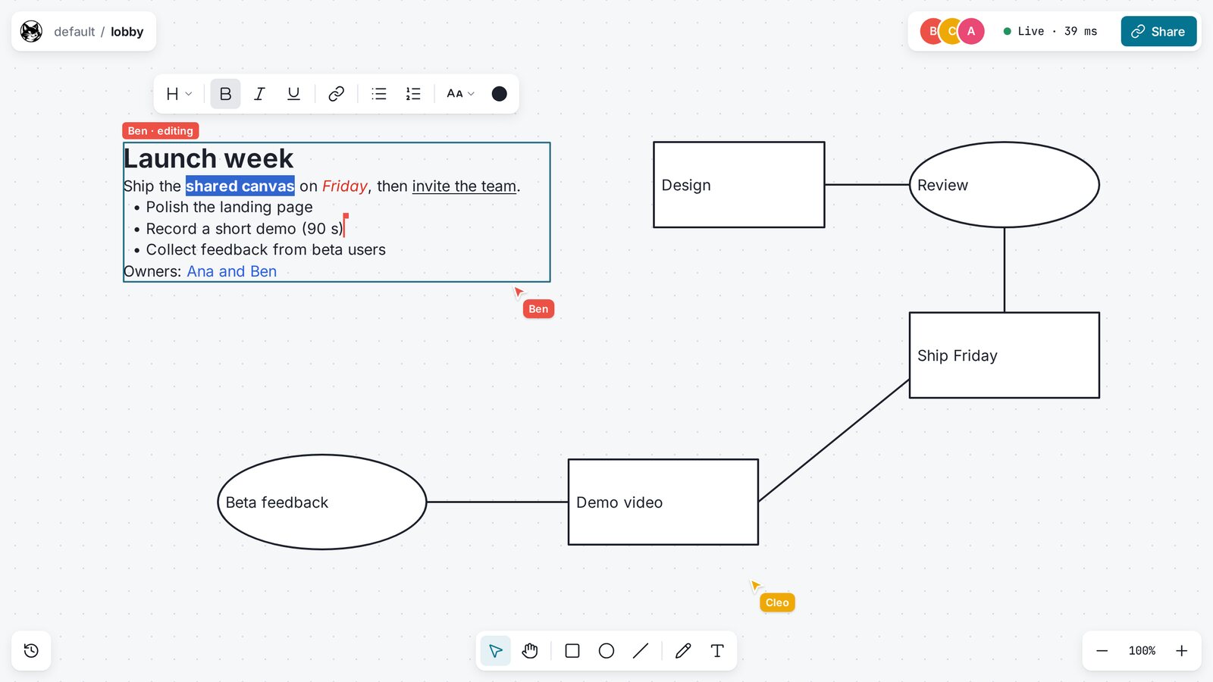1213x682 pixels.
Task: Select the Review ellipse node
Action: coord(1005,185)
